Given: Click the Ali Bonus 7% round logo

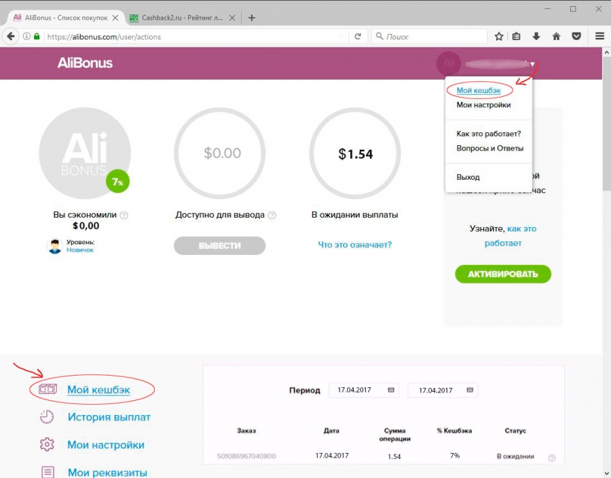Looking at the screenshot, I should point(85,153).
